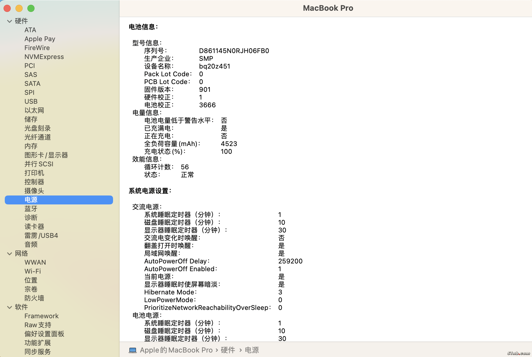Click the green fullscreen window button
The height and width of the screenshot is (357, 532).
tap(31, 8)
